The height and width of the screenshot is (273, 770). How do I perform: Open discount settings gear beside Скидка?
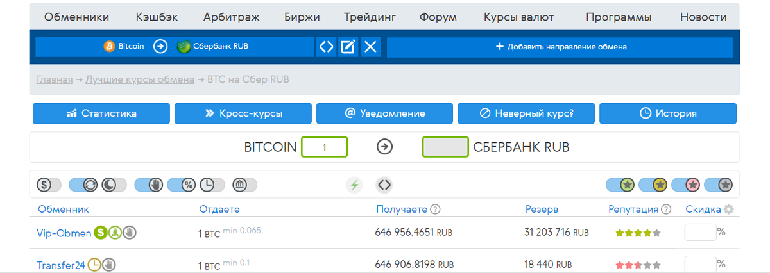(728, 209)
